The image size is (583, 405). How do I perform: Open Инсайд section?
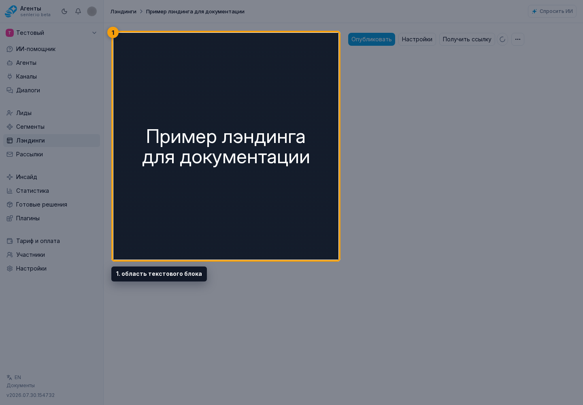point(51,177)
